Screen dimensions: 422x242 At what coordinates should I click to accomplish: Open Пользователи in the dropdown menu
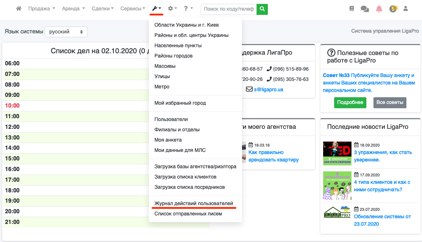pos(171,119)
